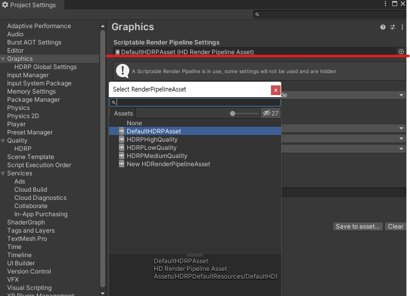Open Physics 2D settings
Viewport: 410px width, 296px height.
coord(23,116)
